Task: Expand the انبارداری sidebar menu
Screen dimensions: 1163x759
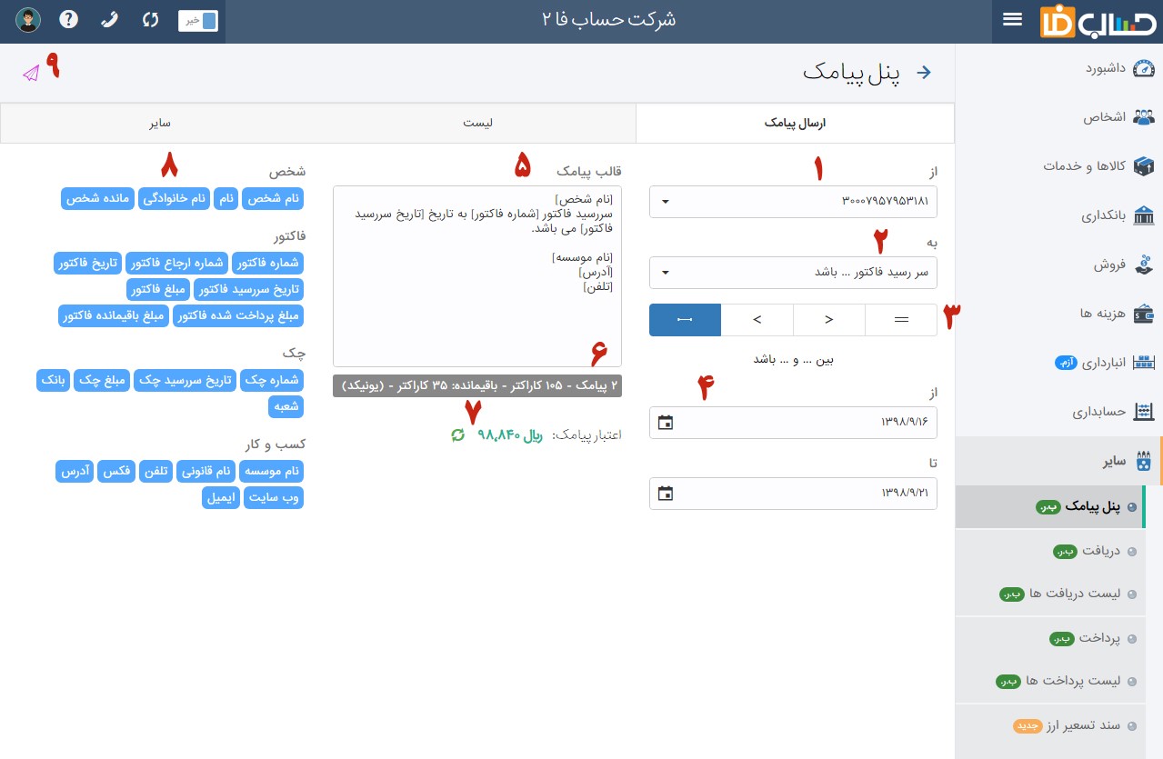Action: (x=1058, y=363)
